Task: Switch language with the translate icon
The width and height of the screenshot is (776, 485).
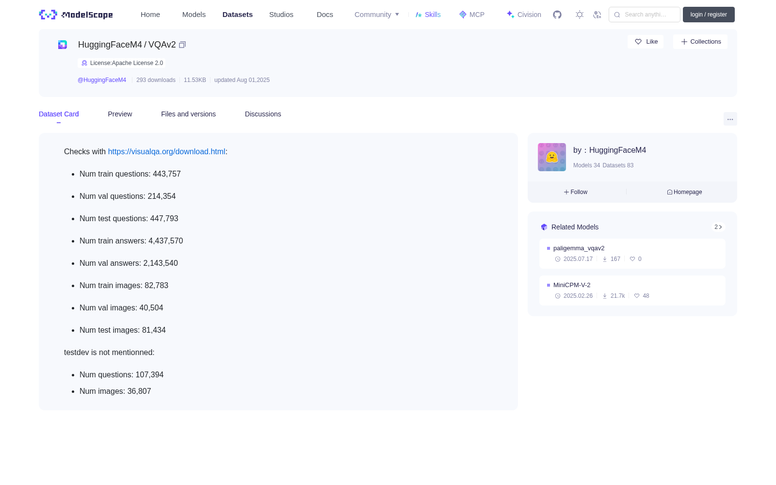Action: pyautogui.click(x=597, y=15)
